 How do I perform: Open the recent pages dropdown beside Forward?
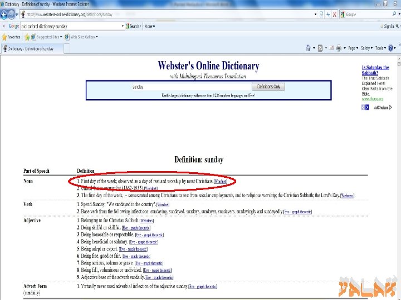17,14
